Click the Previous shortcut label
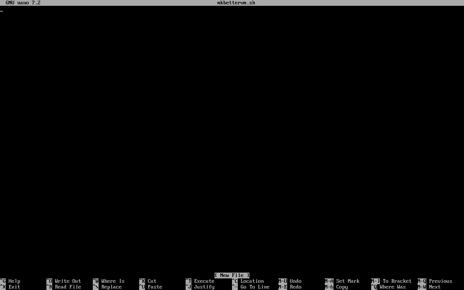Screen dimensions: 464x290 (x=441, y=281)
